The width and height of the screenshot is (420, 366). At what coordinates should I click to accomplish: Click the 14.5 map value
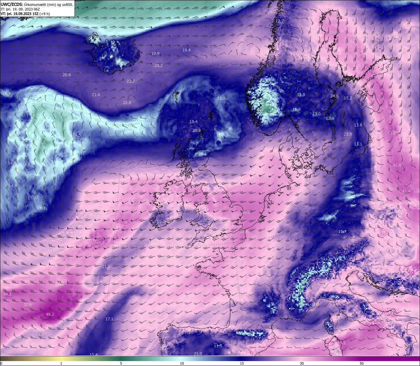[77, 135]
